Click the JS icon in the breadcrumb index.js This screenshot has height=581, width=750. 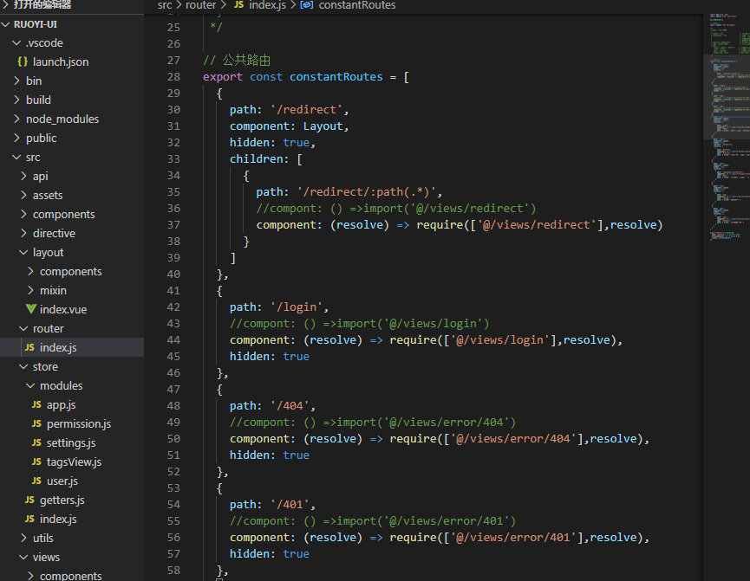[238, 5]
